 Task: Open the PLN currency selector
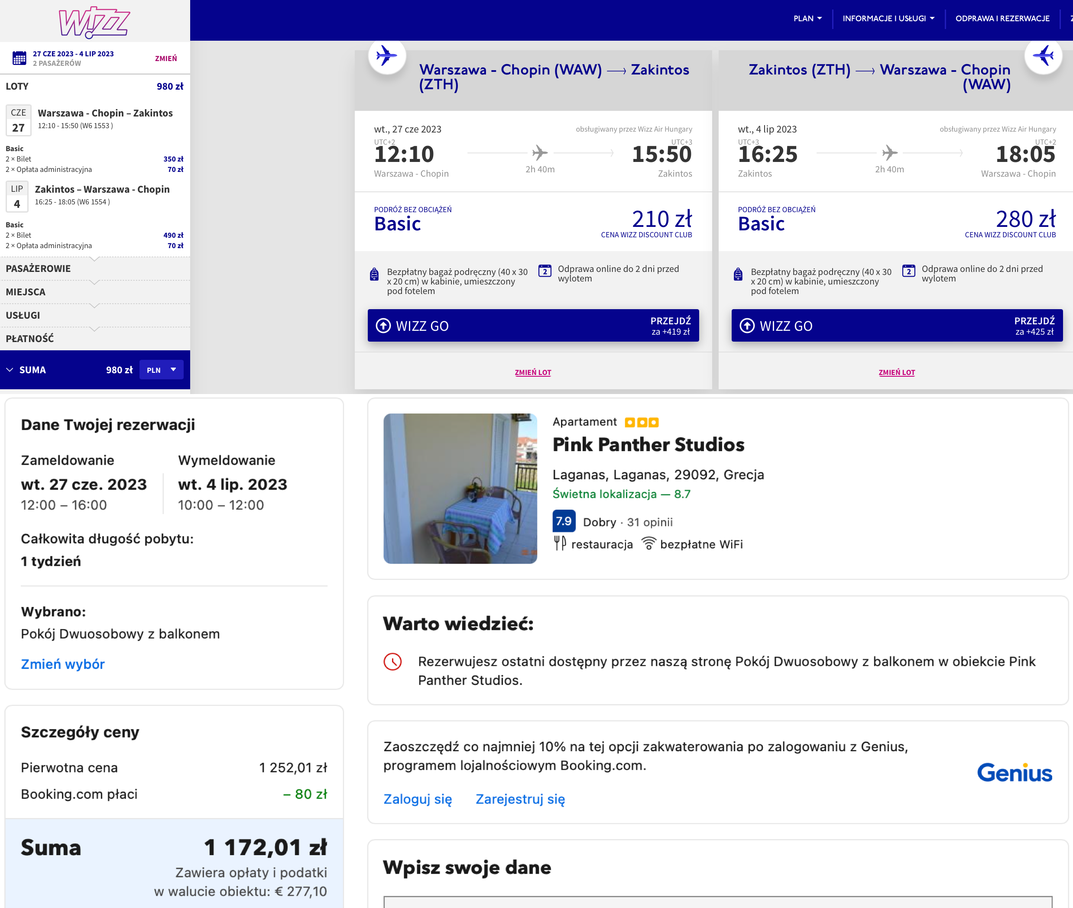tap(161, 370)
